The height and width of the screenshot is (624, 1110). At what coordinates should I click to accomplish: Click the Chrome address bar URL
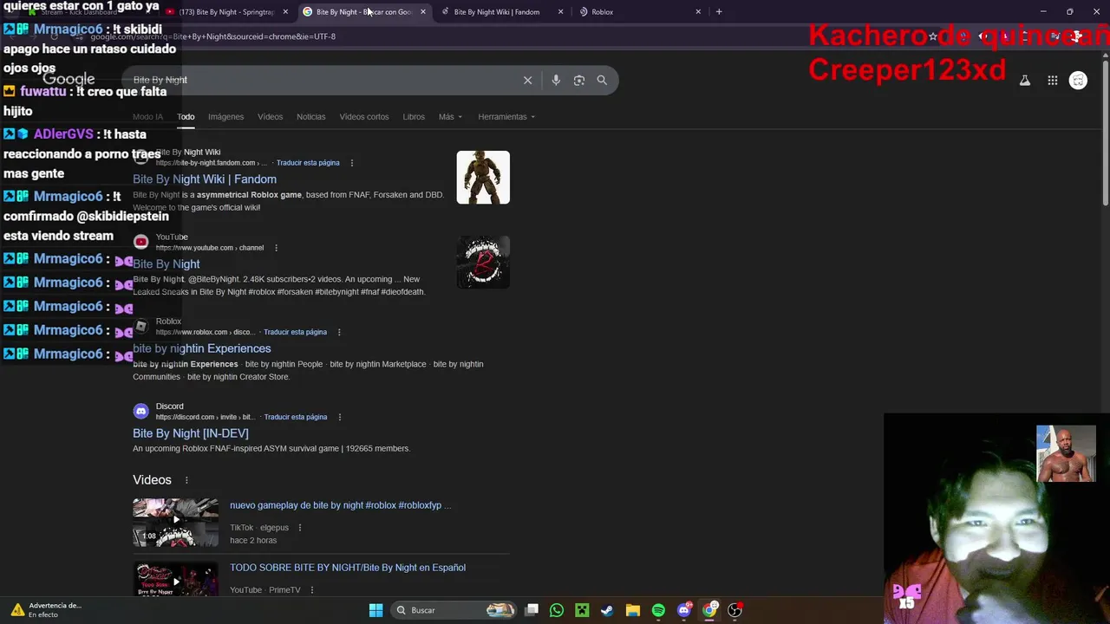(x=212, y=36)
